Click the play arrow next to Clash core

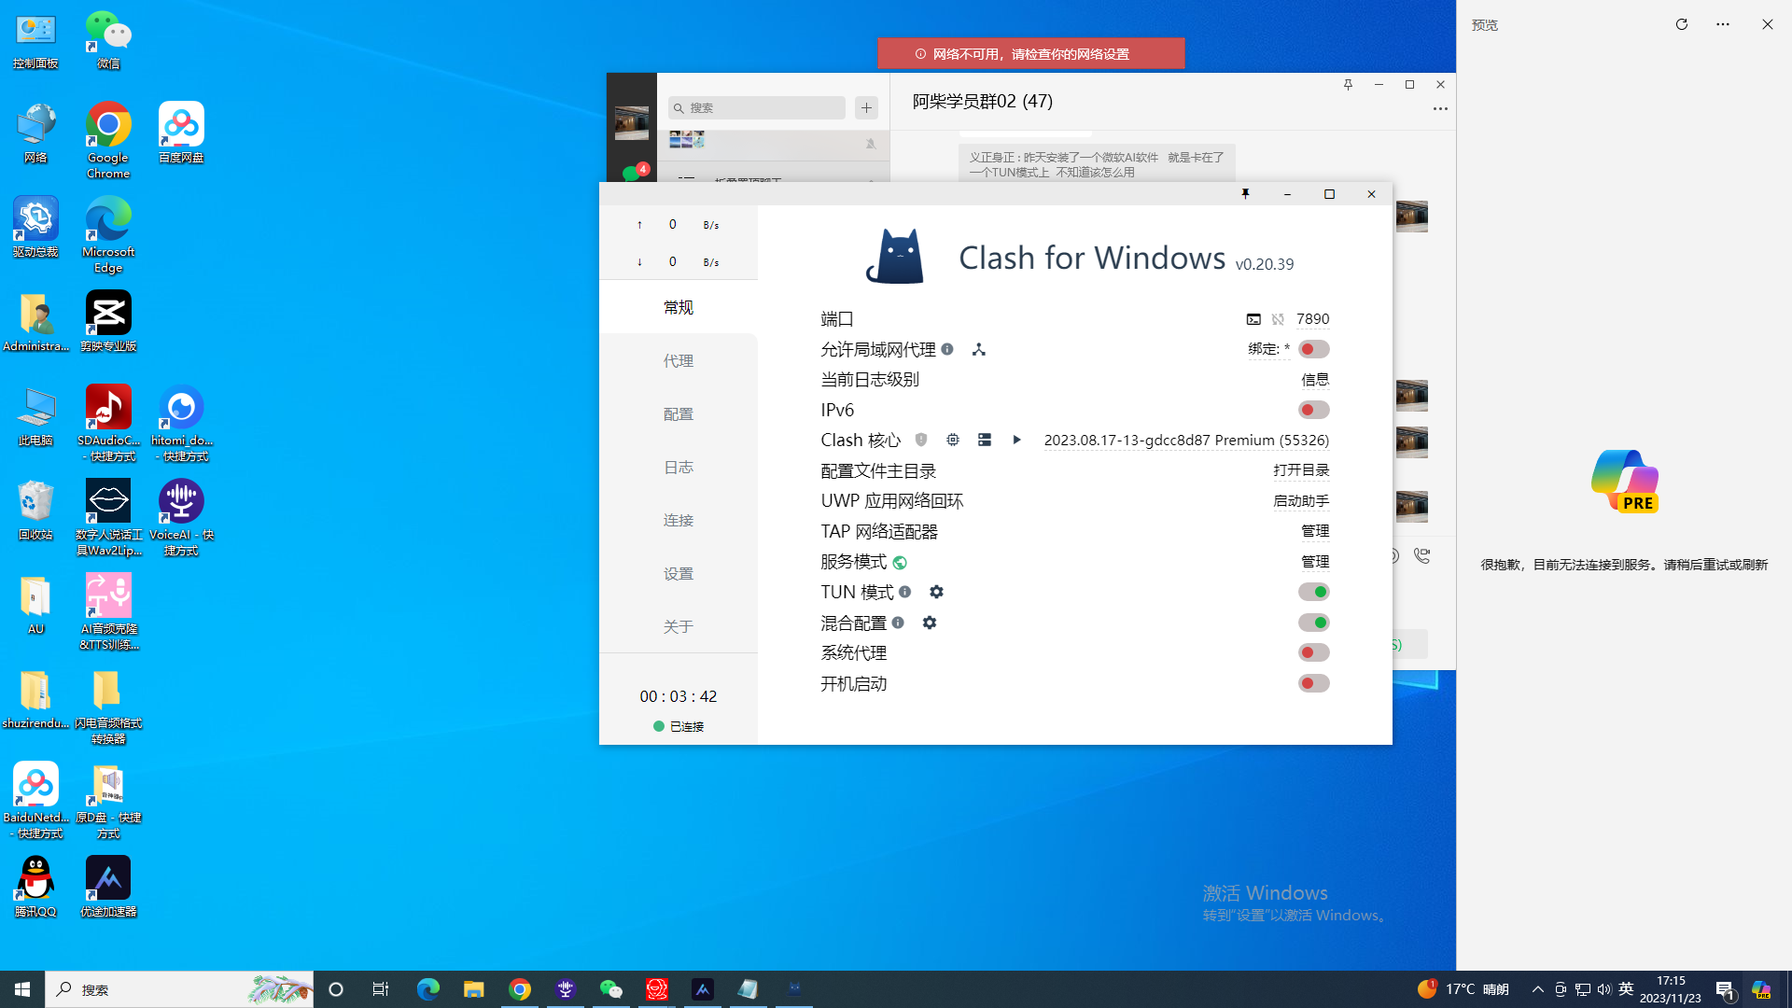click(1016, 440)
